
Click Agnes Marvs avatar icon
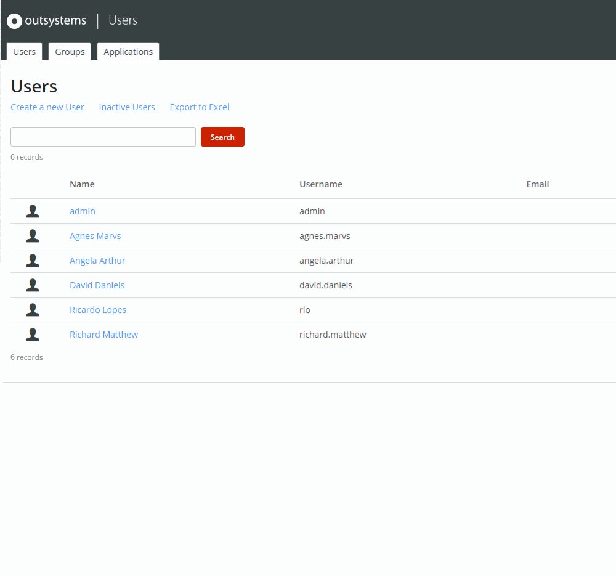(x=32, y=235)
